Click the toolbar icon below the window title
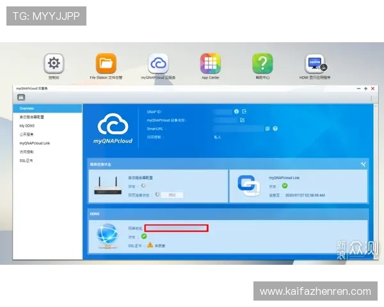 (21, 97)
